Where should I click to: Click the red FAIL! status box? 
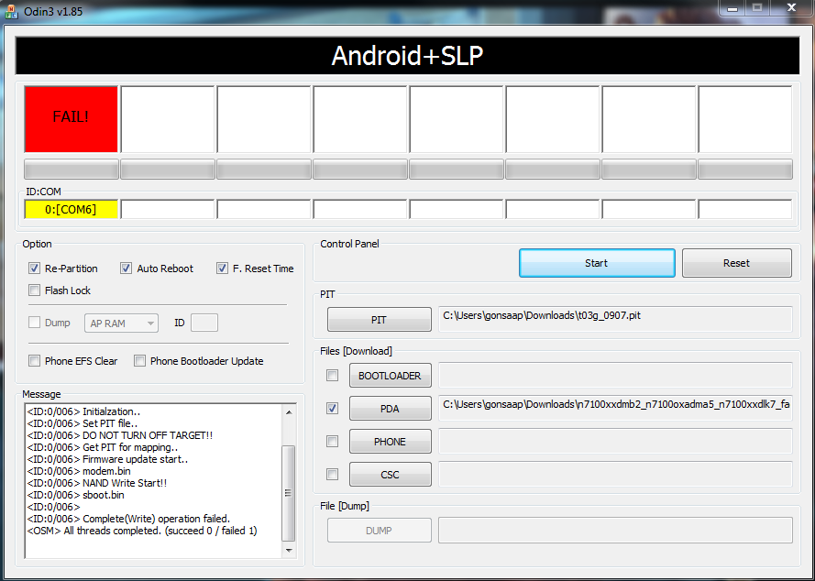pyautogui.click(x=71, y=119)
